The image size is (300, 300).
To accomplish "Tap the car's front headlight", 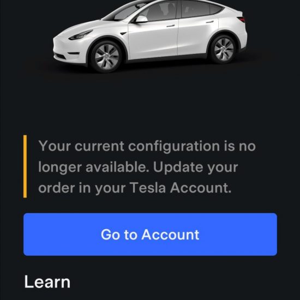I will (x=80, y=35).
